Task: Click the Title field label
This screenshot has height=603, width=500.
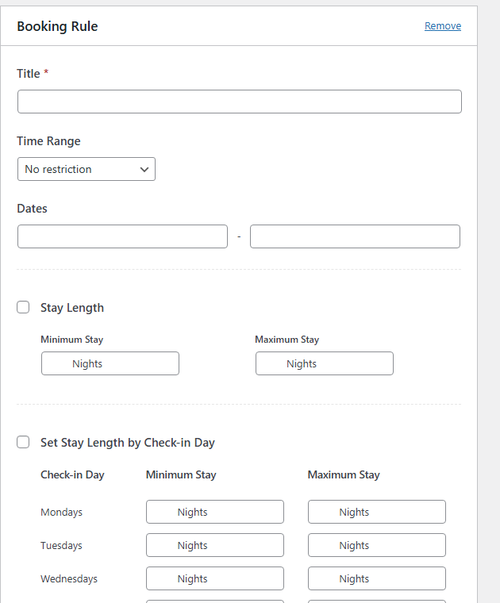Action: pos(29,74)
